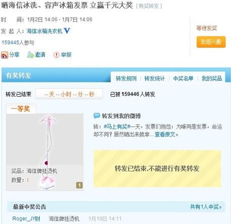
Task: Click the 海信牌挂烫机 prize thumbnail image
Action: tap(45, 152)
